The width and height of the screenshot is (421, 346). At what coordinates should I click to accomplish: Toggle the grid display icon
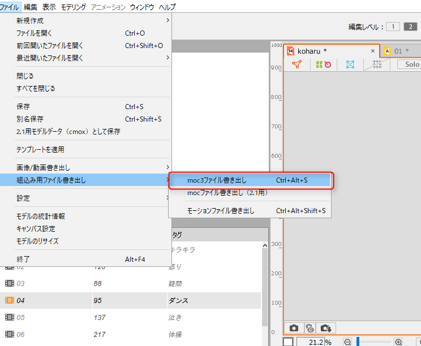[x=377, y=64]
